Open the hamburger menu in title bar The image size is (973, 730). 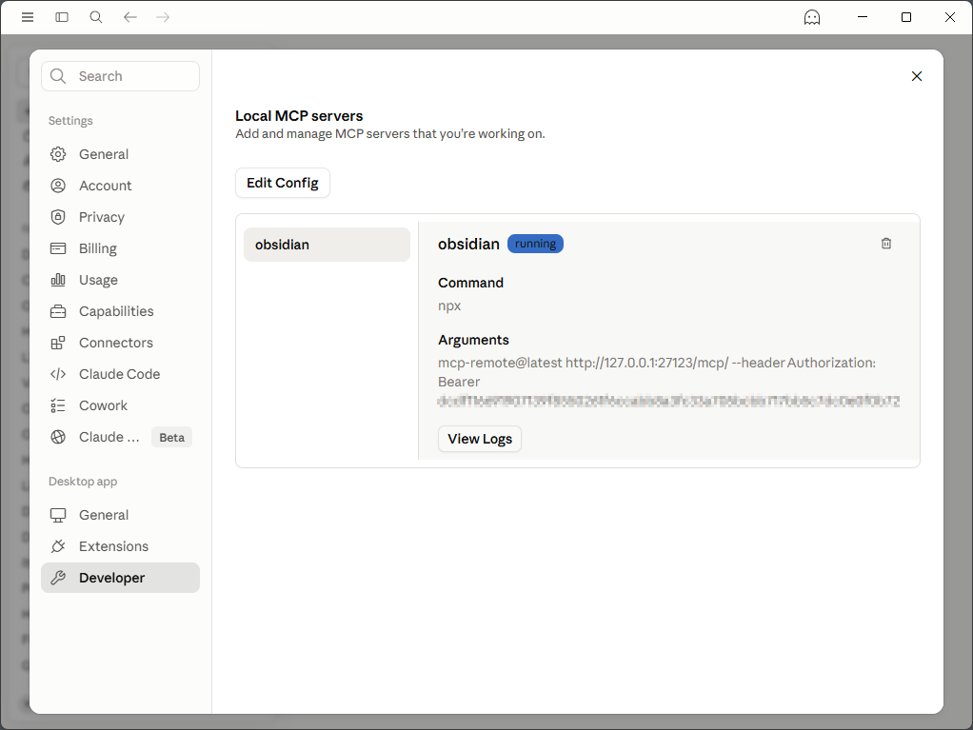click(x=28, y=17)
